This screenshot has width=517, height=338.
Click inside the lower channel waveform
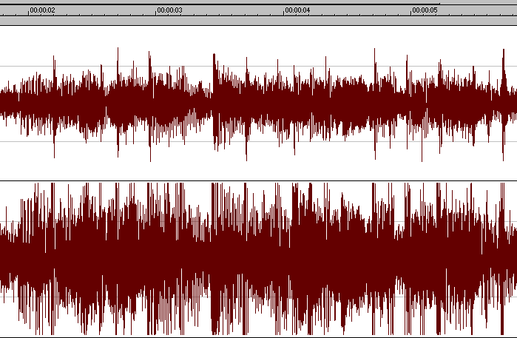(x=259, y=259)
